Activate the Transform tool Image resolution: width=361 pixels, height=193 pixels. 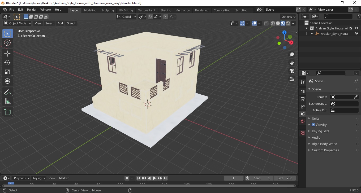pos(7,81)
